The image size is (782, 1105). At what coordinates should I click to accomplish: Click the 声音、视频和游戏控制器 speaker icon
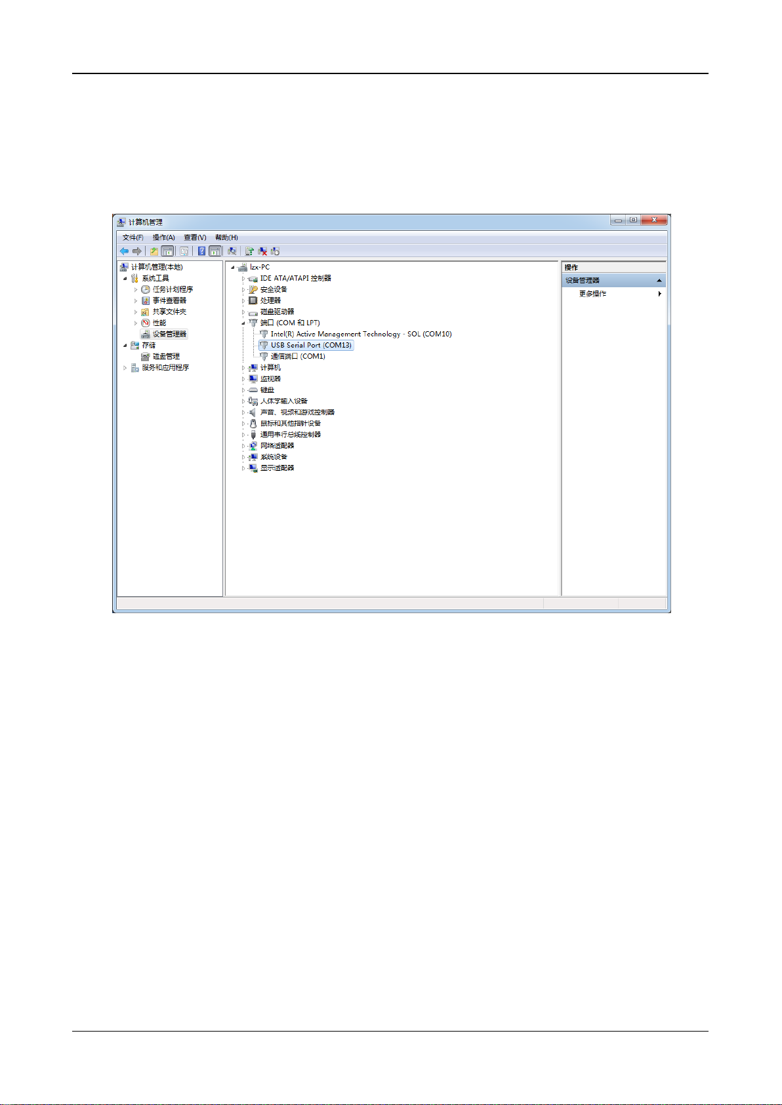[253, 412]
